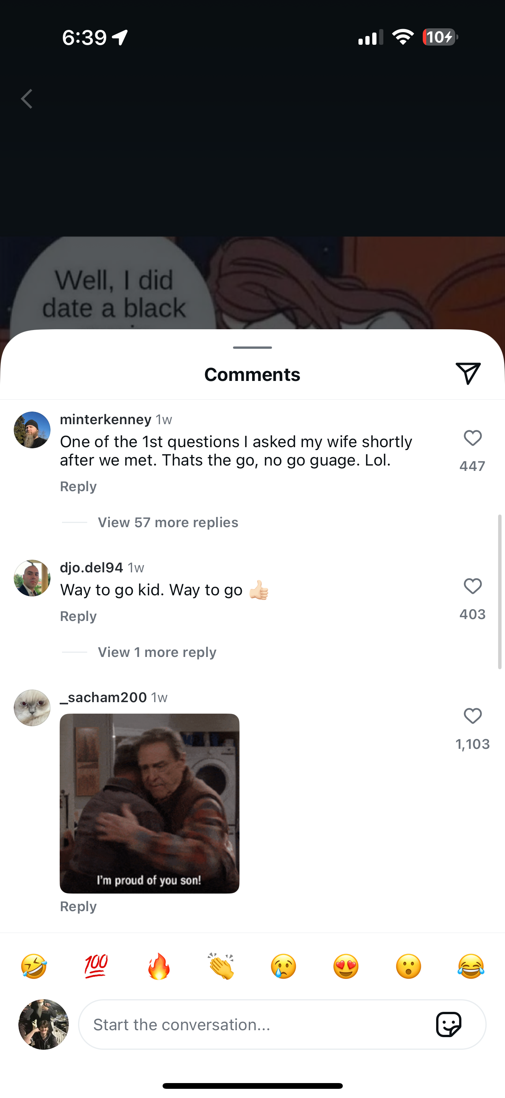
Task: Tap the back arrow chevron
Action: click(x=27, y=99)
